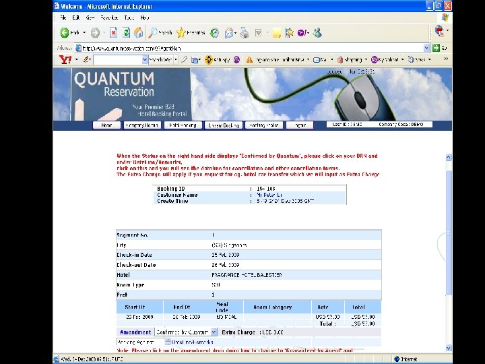Viewport: 485px width, 364px height.
Task: Click the page scrollbar down arrow
Action: point(449,348)
